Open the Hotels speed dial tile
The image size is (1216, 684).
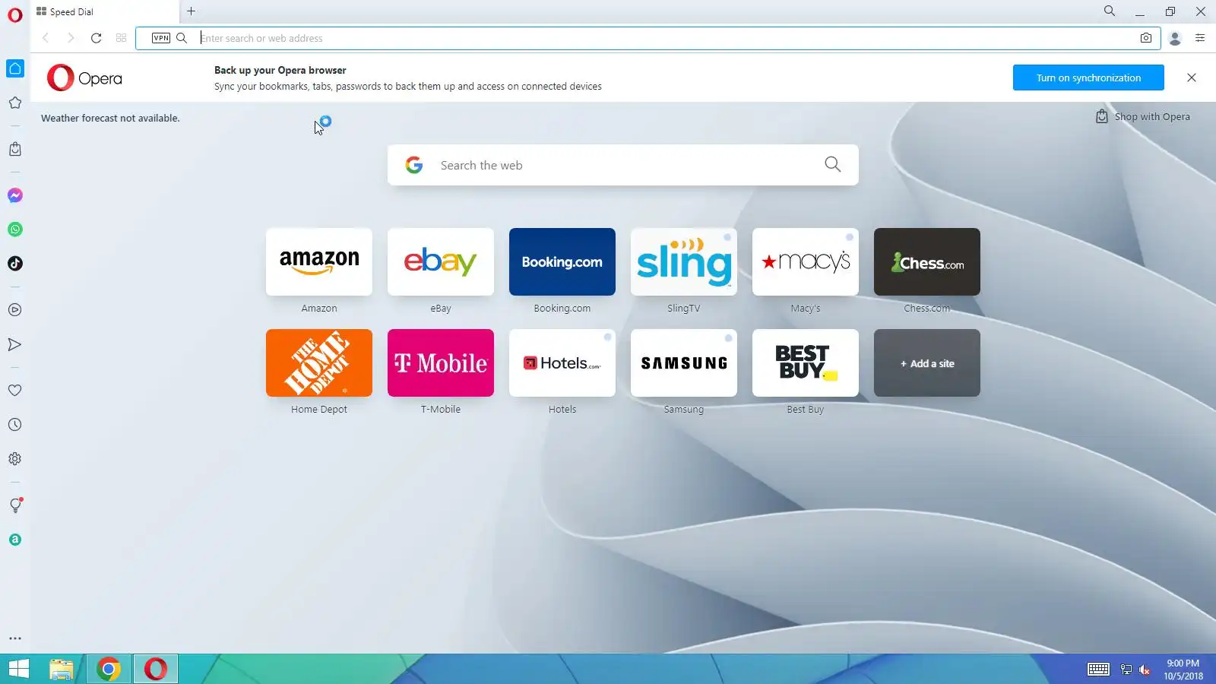pos(562,363)
